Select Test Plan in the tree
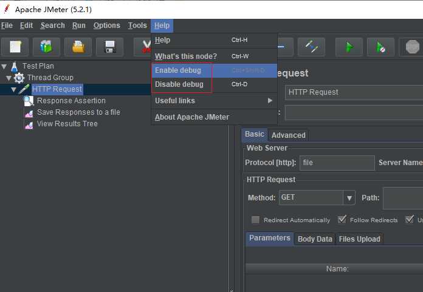 pos(38,66)
